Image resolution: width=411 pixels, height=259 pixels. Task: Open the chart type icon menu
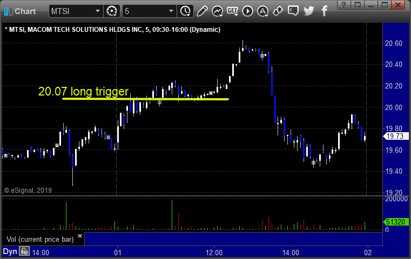[217, 11]
